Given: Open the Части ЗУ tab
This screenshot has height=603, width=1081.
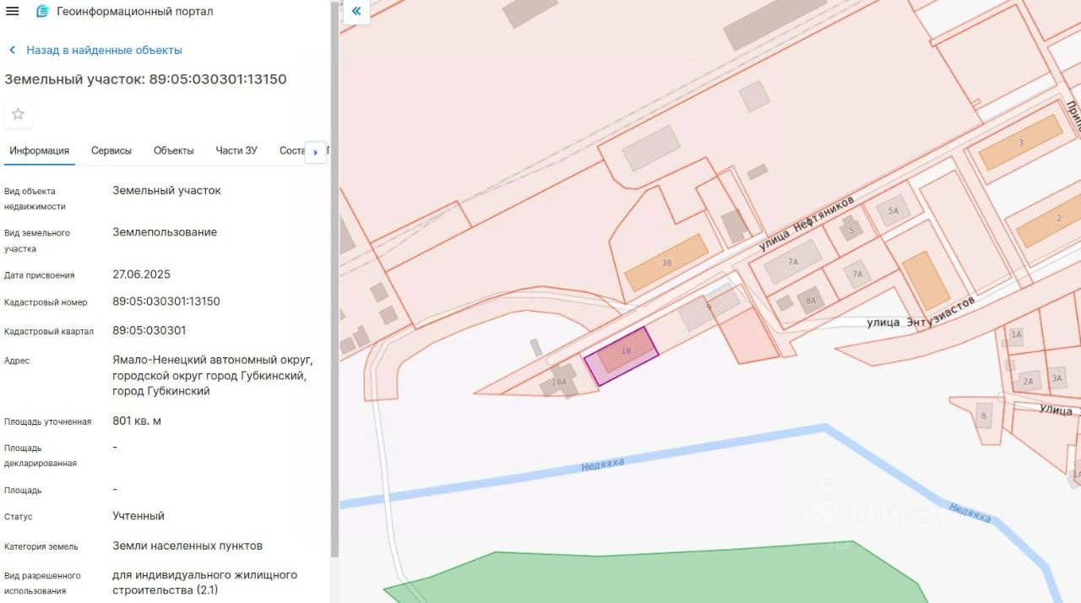Looking at the screenshot, I should pos(236,150).
